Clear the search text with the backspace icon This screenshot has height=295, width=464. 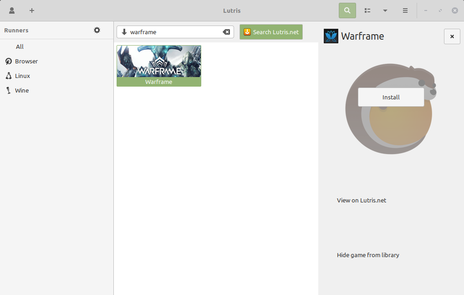click(x=226, y=32)
